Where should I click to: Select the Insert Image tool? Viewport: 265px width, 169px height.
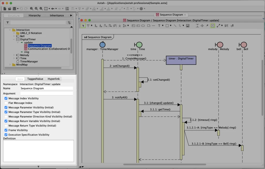pyautogui.click(x=188, y=26)
